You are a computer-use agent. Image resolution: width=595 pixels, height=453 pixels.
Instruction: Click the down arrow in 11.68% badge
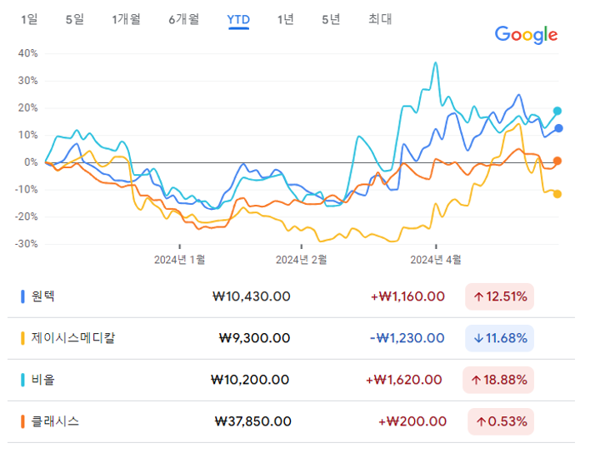tap(478, 338)
